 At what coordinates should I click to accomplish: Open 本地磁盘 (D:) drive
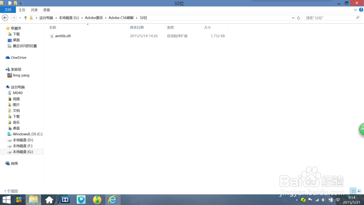[x=23, y=140]
